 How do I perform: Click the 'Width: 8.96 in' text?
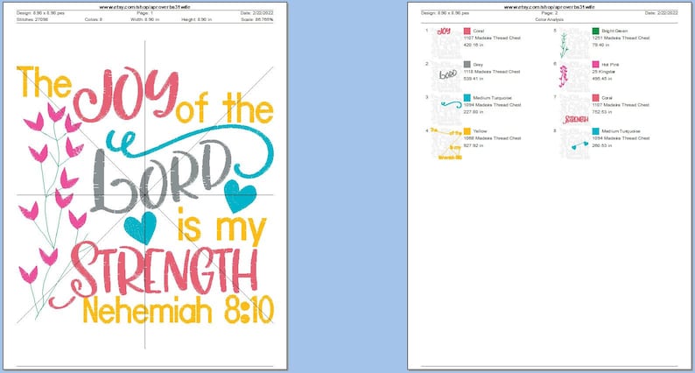click(x=145, y=19)
